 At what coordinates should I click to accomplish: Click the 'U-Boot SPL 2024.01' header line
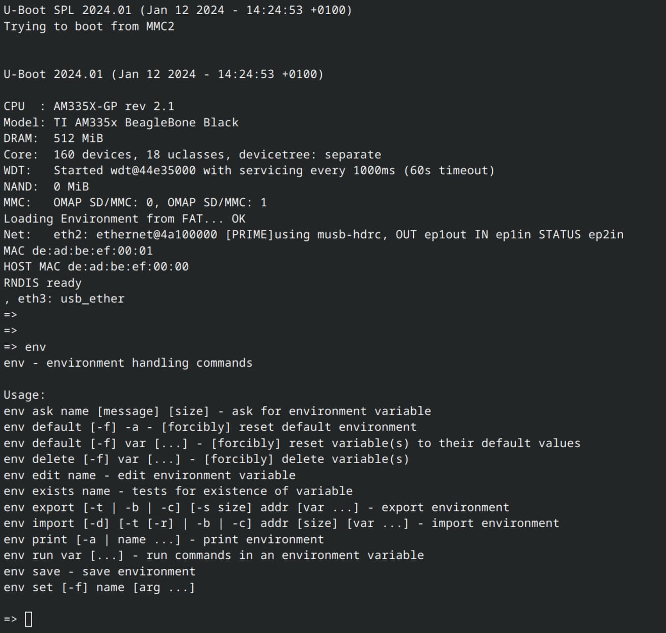click(x=177, y=10)
